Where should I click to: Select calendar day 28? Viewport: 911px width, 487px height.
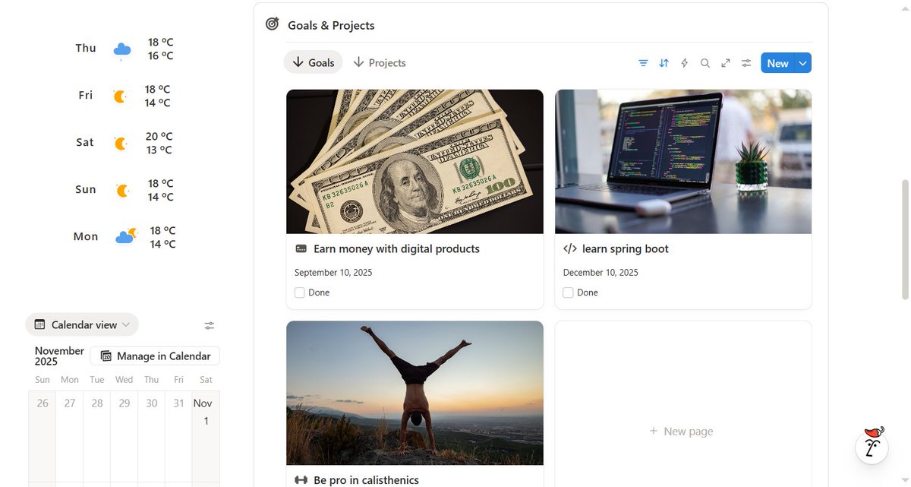click(97, 403)
